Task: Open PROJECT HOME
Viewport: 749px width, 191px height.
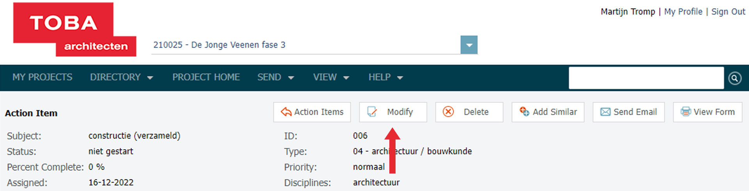Action: [206, 77]
